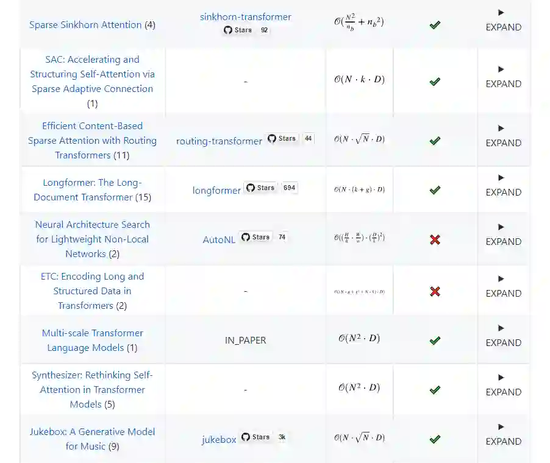This screenshot has height=463, width=550.
Task: Open the AutoNL repository link
Action: tap(219, 239)
